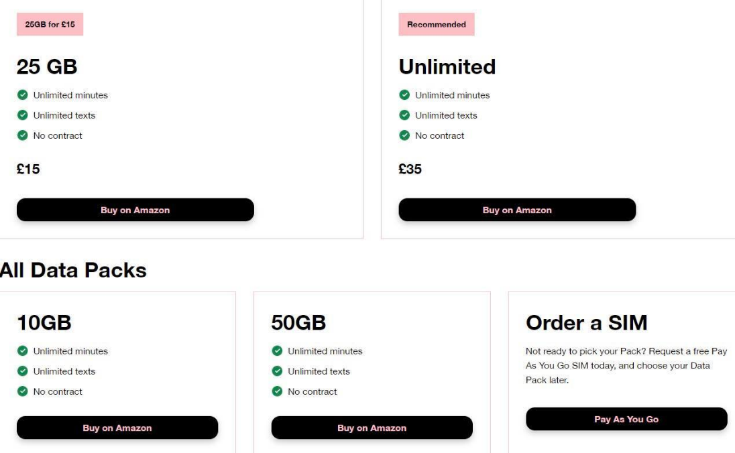Click checkmark beside 50GB Unlimited texts
The image size is (735, 453).
click(x=277, y=371)
